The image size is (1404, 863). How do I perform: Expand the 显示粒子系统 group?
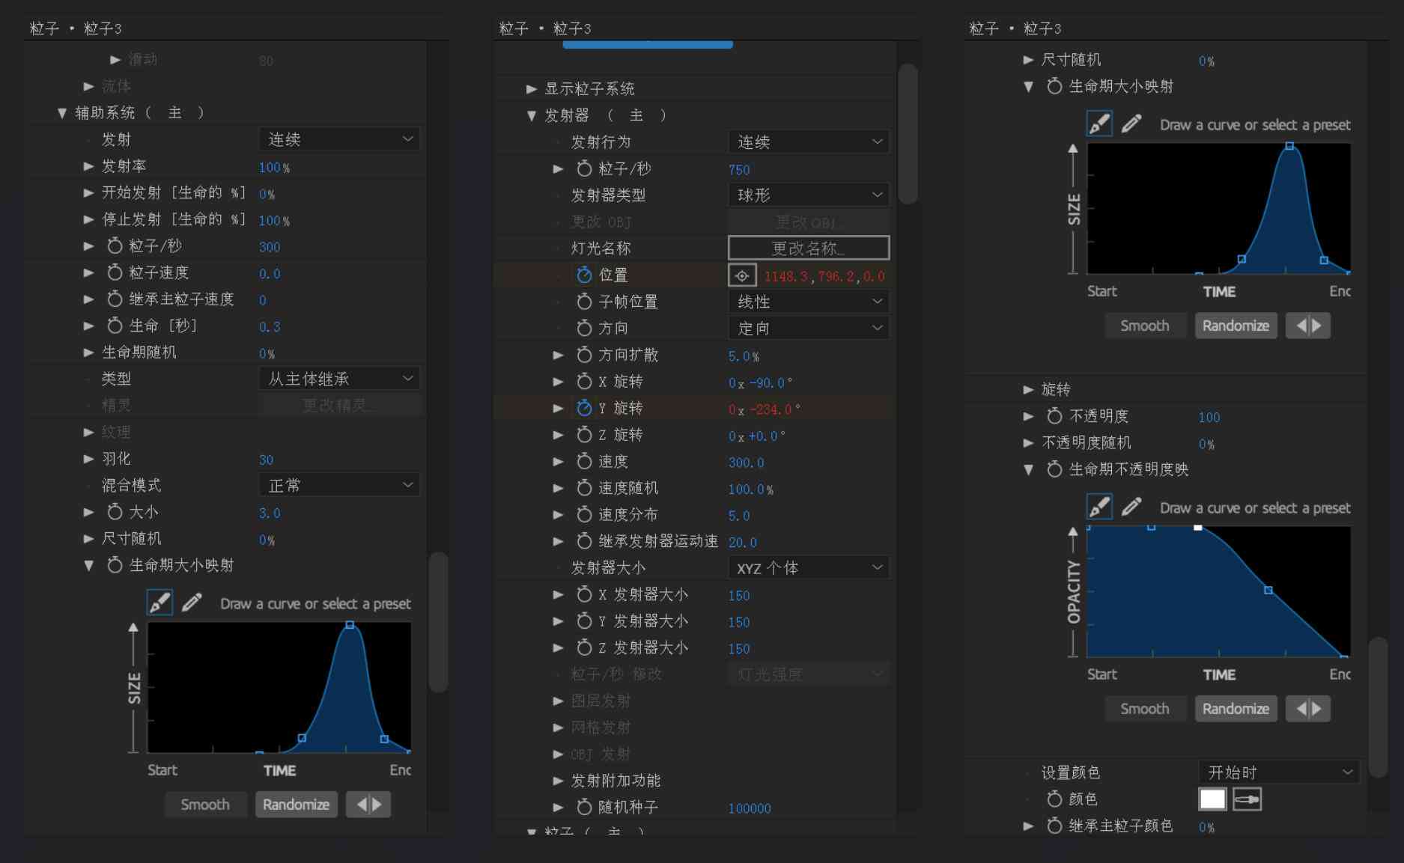click(532, 89)
